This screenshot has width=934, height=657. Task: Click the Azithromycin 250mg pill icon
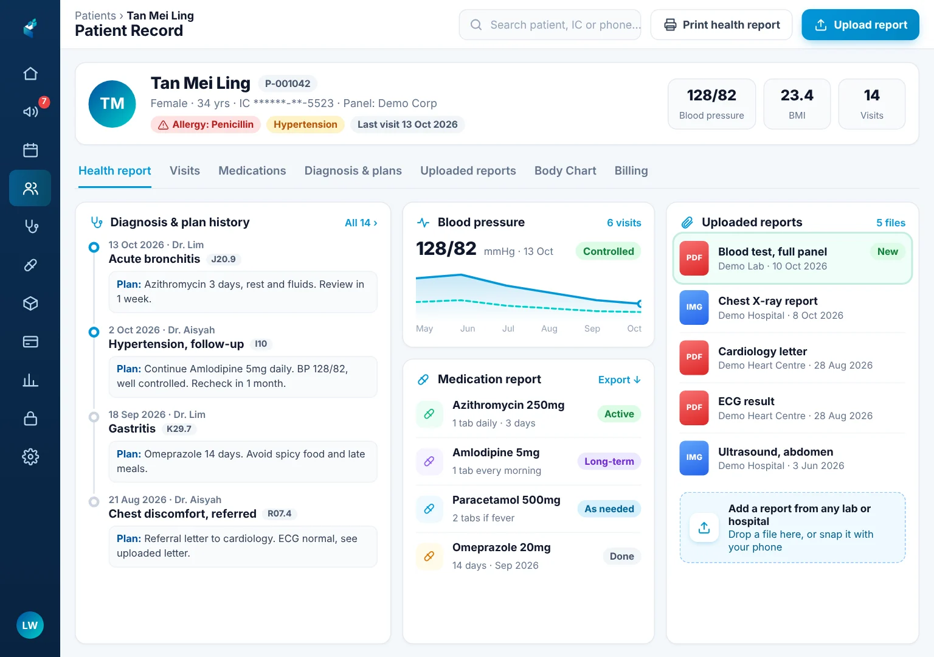[429, 414]
